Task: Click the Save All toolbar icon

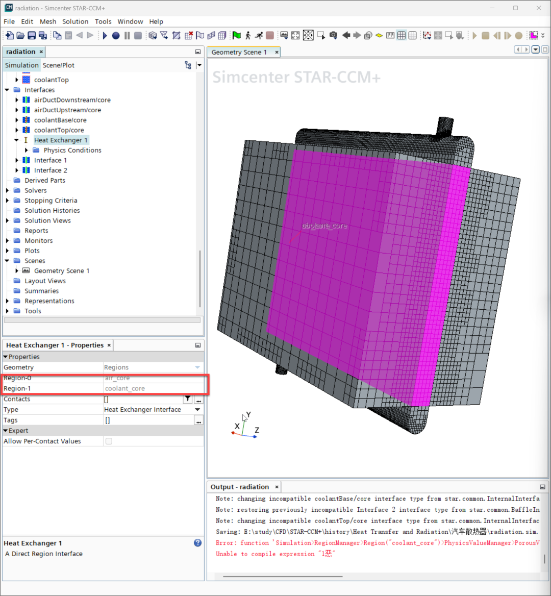Action: 43,35
